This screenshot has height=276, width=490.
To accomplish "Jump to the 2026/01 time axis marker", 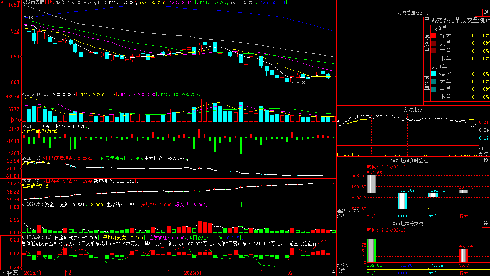I will (193, 273).
